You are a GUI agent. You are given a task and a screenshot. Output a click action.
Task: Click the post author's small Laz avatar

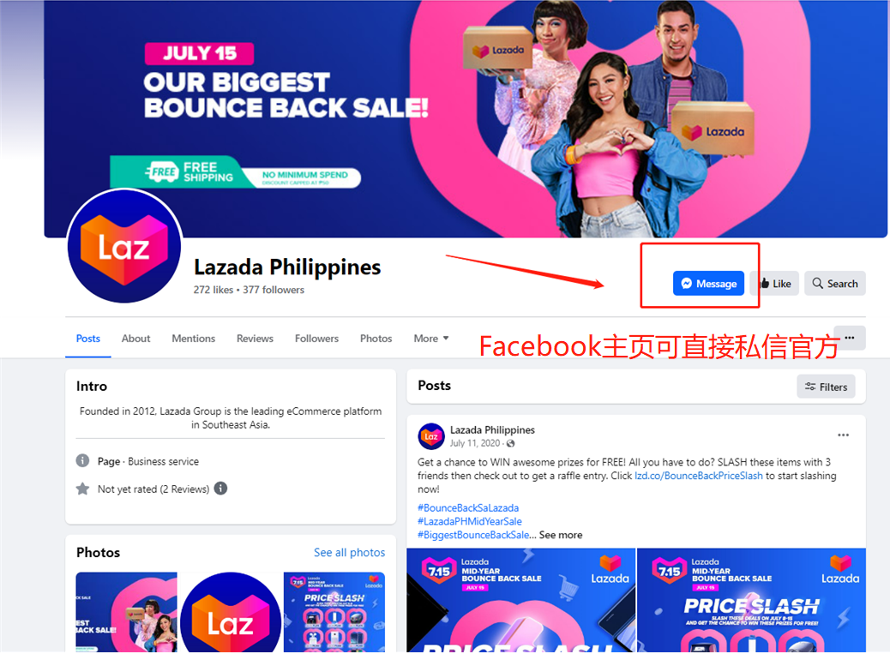[x=431, y=436]
